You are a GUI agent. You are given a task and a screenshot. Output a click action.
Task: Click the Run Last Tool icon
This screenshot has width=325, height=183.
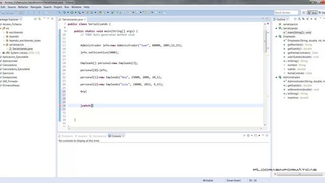coord(79,12)
